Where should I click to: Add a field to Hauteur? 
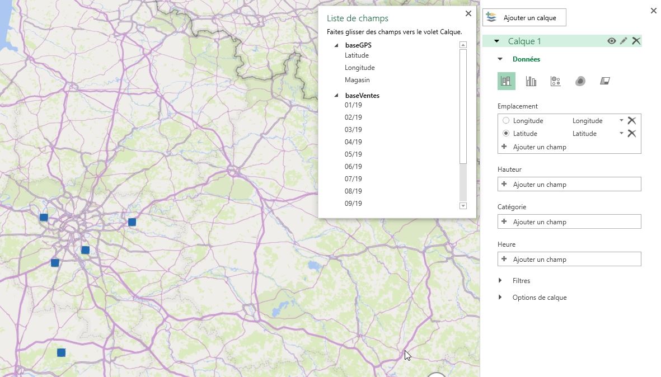pyautogui.click(x=569, y=184)
